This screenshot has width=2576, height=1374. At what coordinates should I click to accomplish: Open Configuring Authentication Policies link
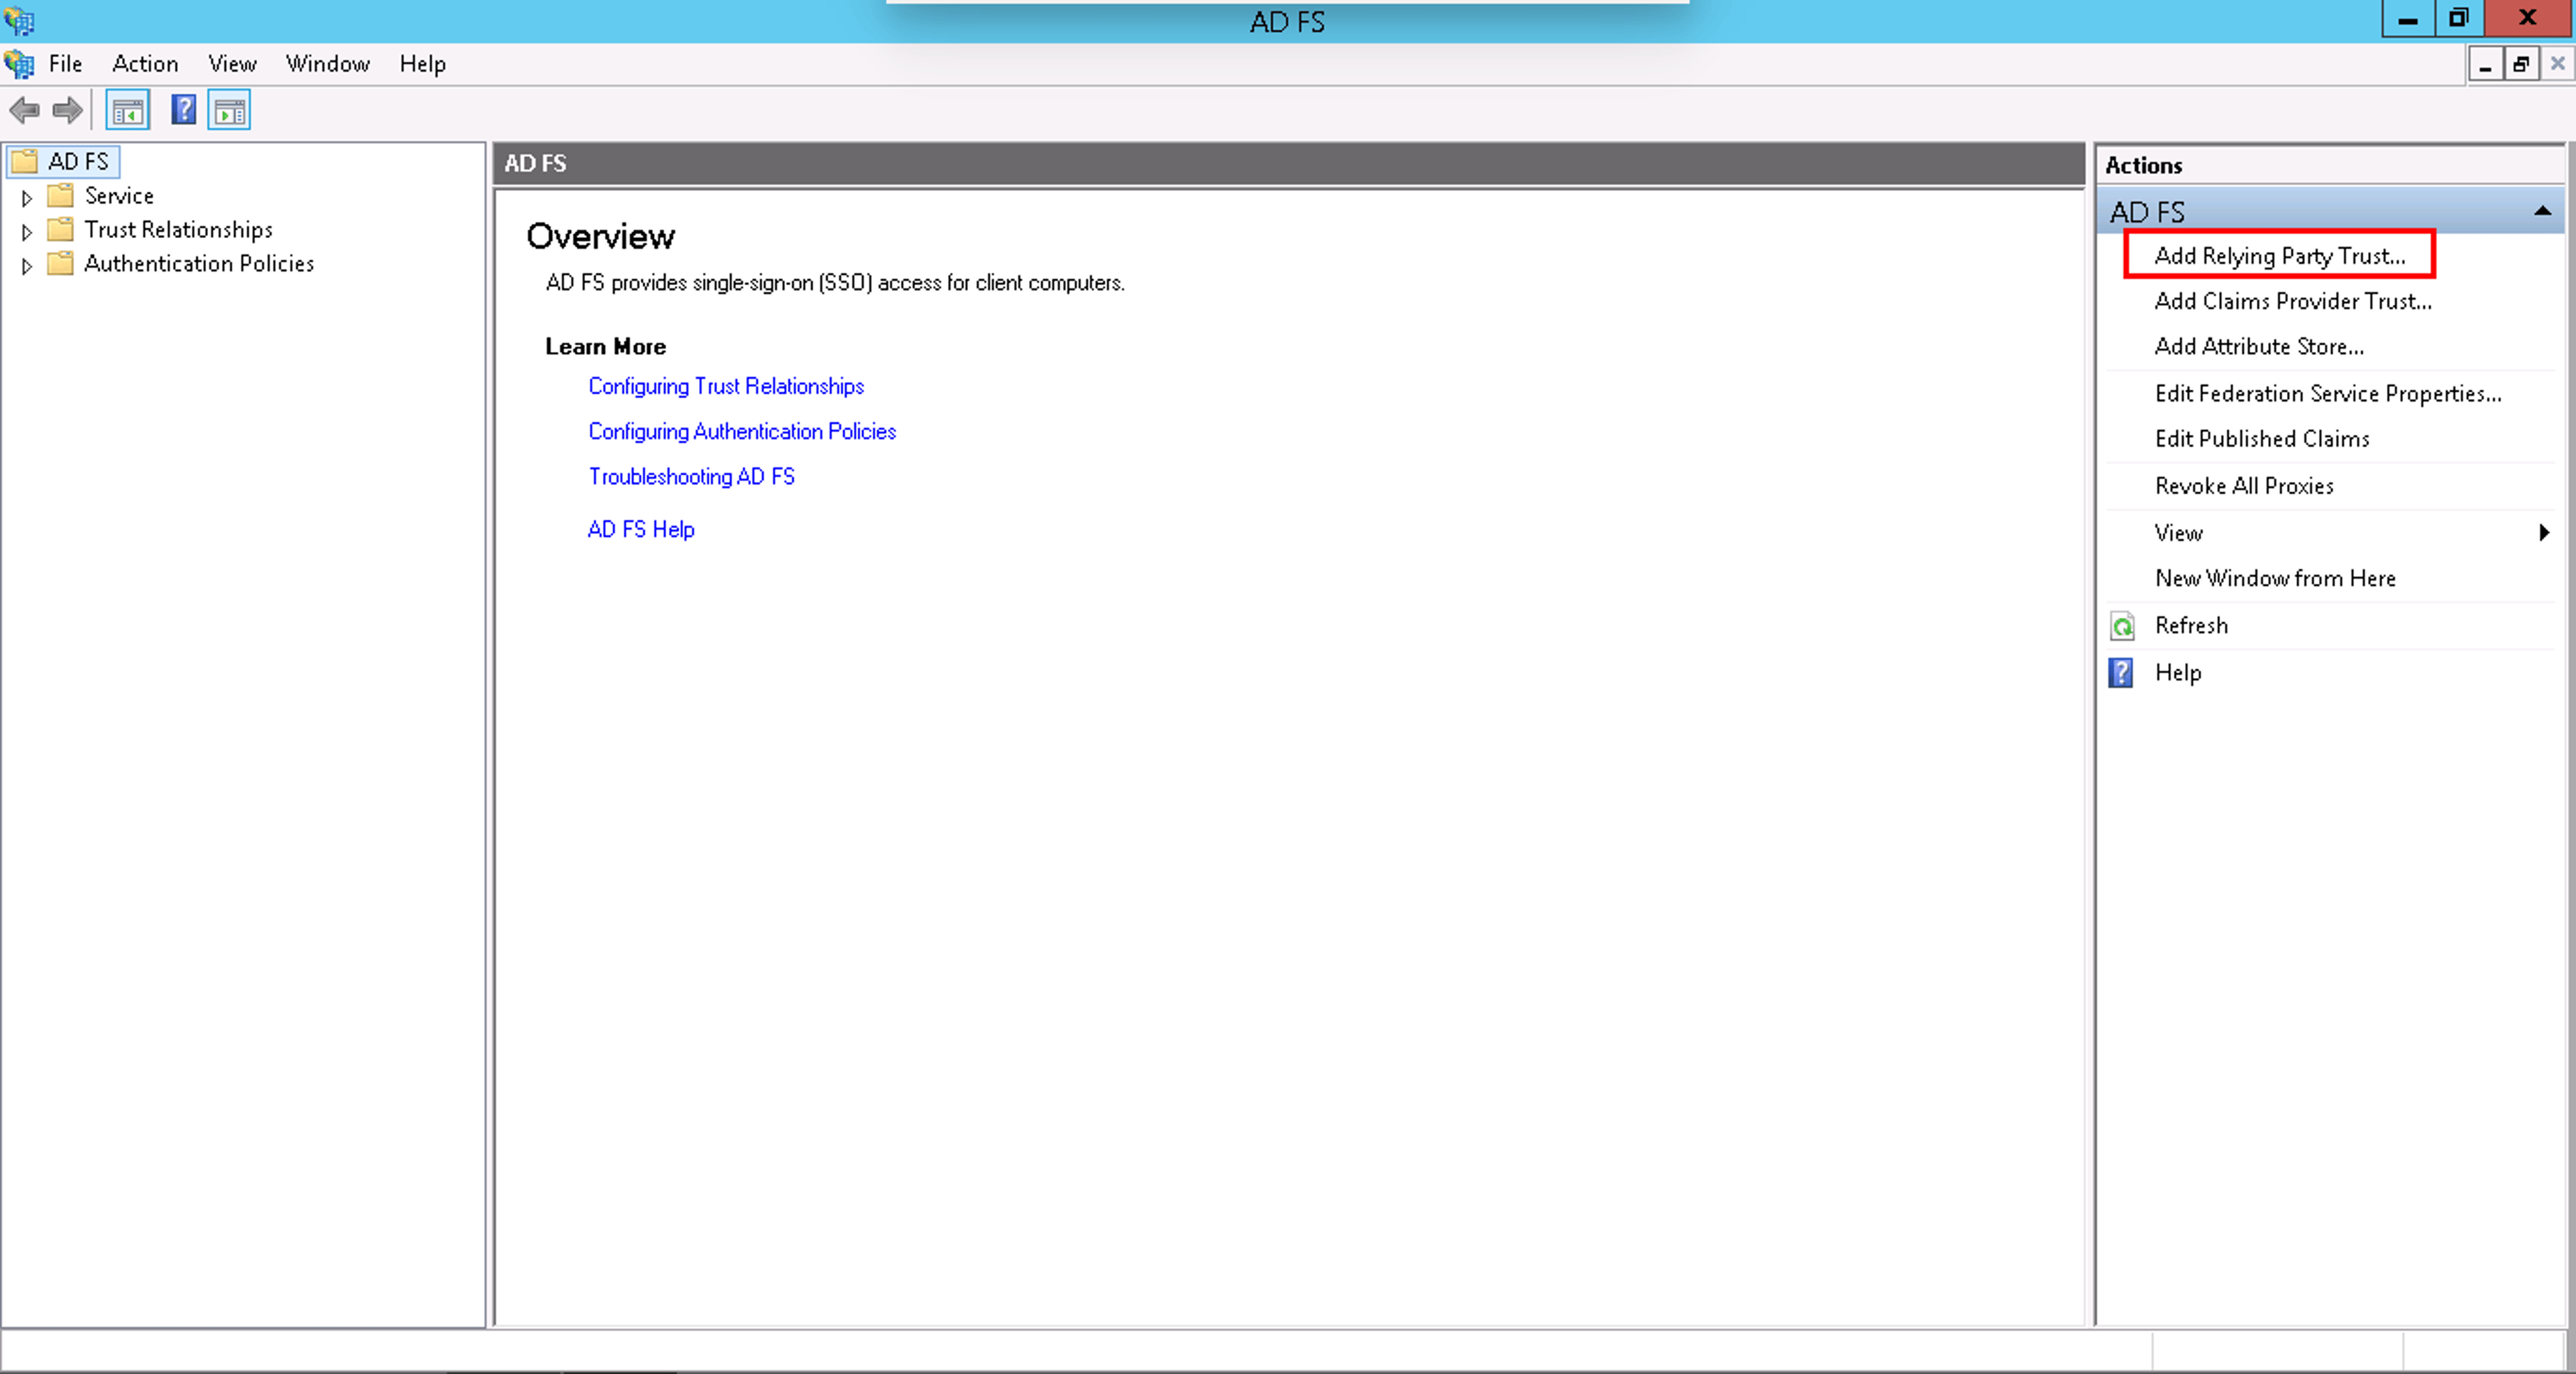pyautogui.click(x=742, y=431)
